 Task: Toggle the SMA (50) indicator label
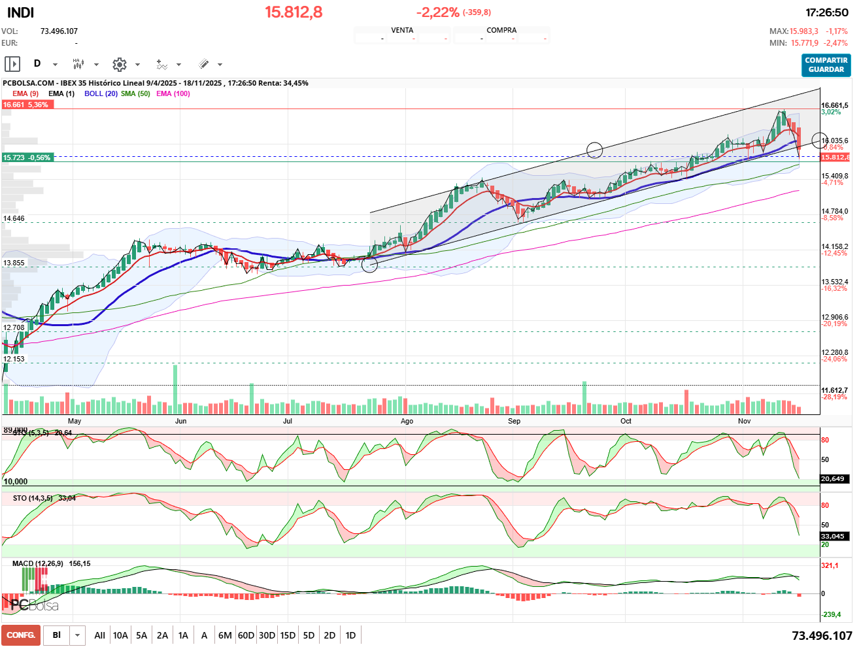click(135, 93)
